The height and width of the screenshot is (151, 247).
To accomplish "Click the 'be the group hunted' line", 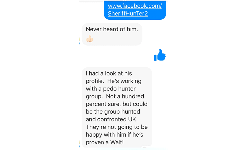I will point(113,112).
